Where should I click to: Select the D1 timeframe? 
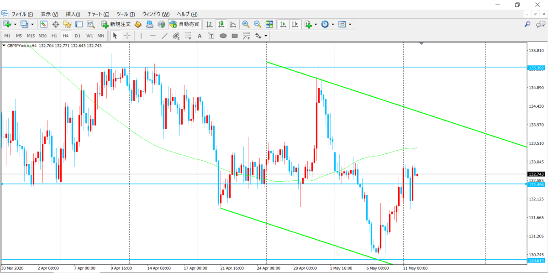tap(78, 36)
